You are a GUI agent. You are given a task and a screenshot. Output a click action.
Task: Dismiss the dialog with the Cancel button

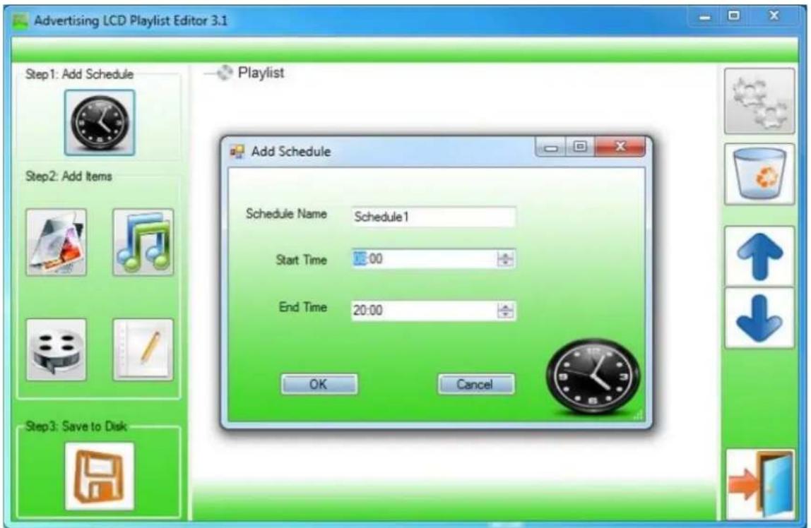476,385
